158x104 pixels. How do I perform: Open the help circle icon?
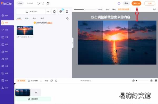119,3
